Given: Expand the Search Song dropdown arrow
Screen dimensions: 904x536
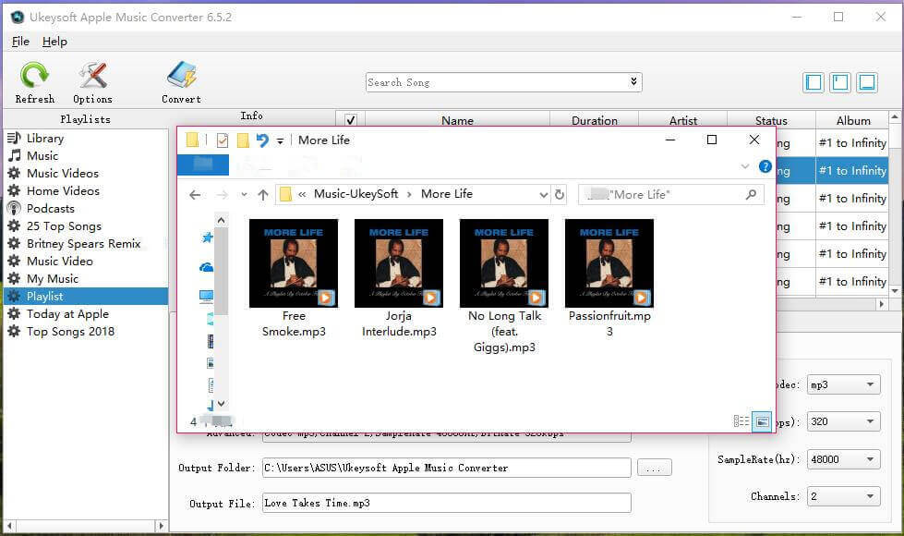Looking at the screenshot, I should point(633,82).
